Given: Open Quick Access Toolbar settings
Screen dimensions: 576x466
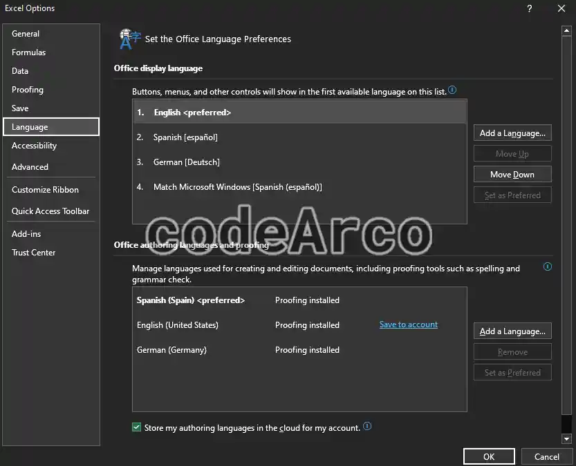Looking at the screenshot, I should click(50, 211).
